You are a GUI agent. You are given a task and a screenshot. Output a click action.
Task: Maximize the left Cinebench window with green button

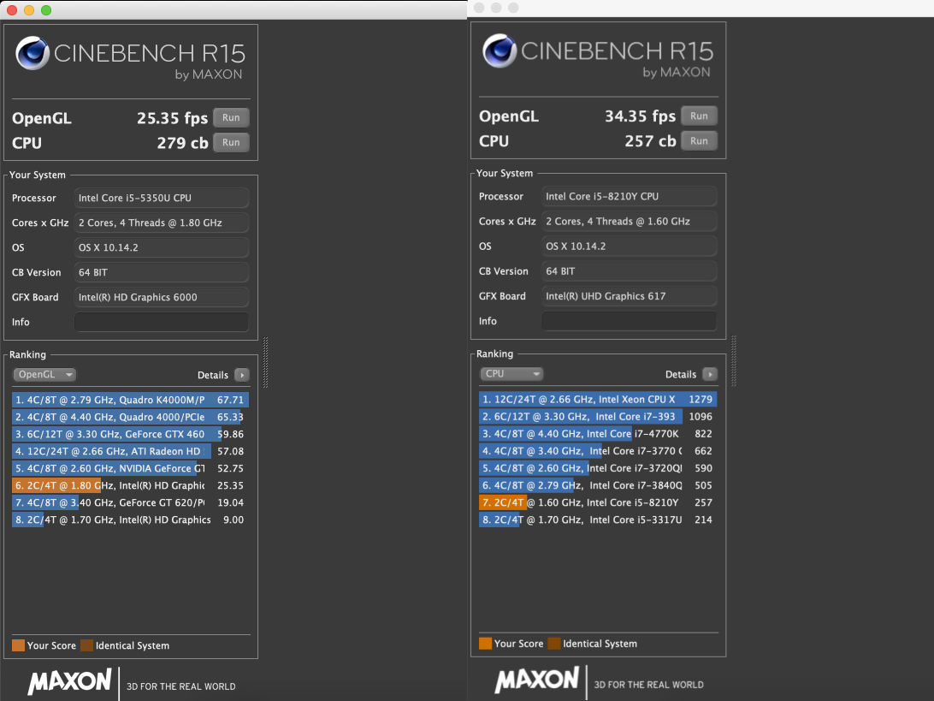[46, 10]
